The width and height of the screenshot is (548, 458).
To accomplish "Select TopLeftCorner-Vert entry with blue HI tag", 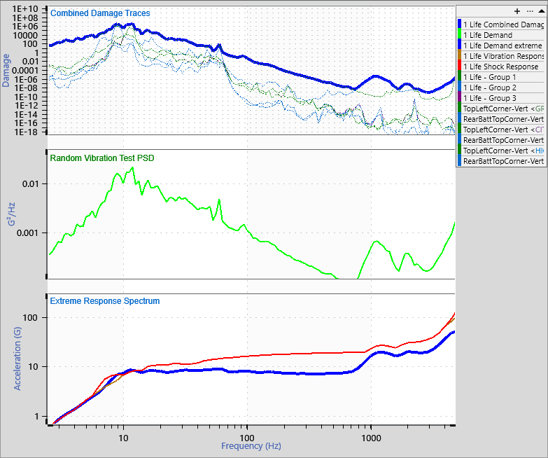I will pyautogui.click(x=503, y=151).
